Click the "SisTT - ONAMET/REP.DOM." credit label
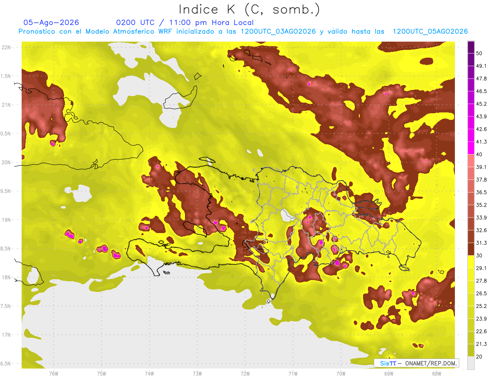The image size is (490, 379). pyautogui.click(x=417, y=363)
